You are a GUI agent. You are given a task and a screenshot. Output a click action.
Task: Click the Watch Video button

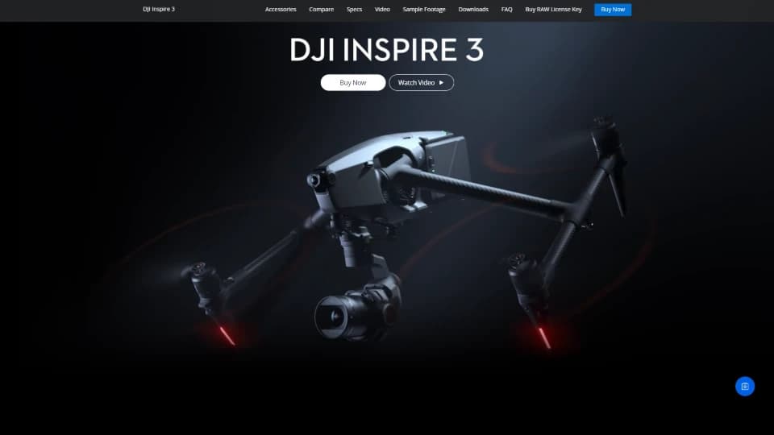pos(421,82)
